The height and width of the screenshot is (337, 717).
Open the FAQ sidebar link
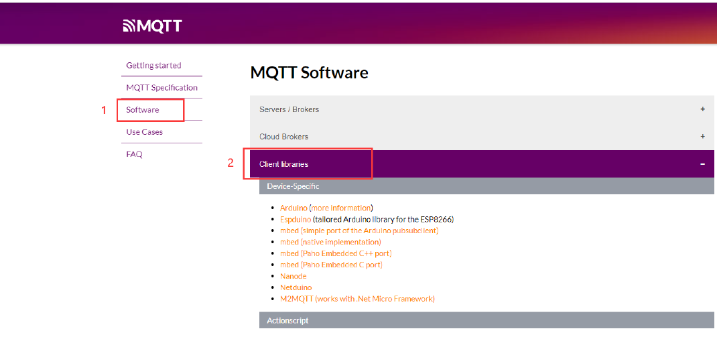click(135, 154)
